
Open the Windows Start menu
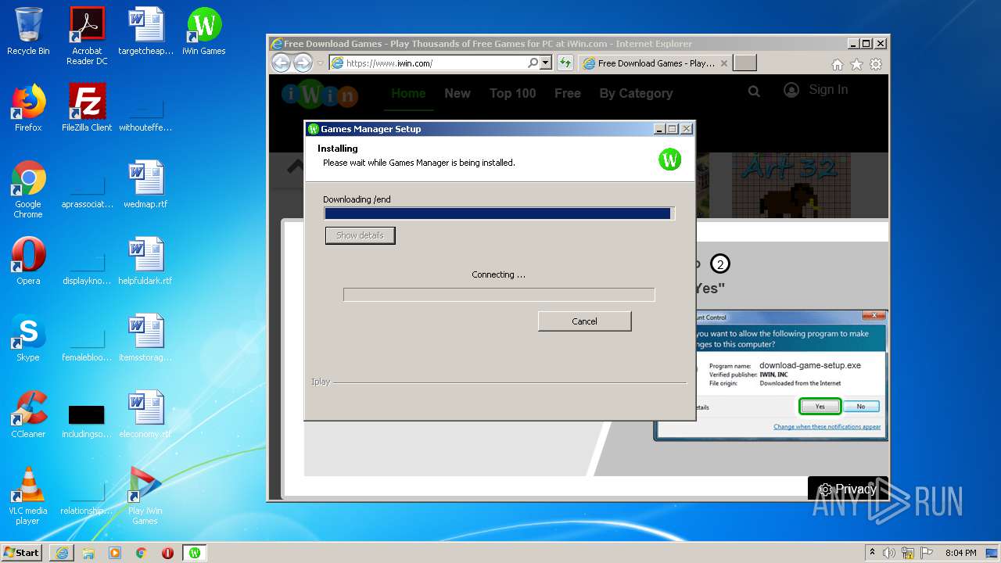pyautogui.click(x=22, y=553)
